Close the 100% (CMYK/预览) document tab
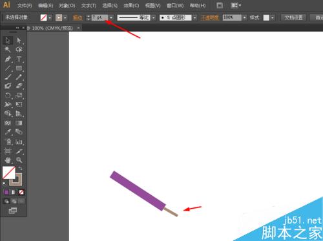The image size is (323, 241). click(x=78, y=28)
